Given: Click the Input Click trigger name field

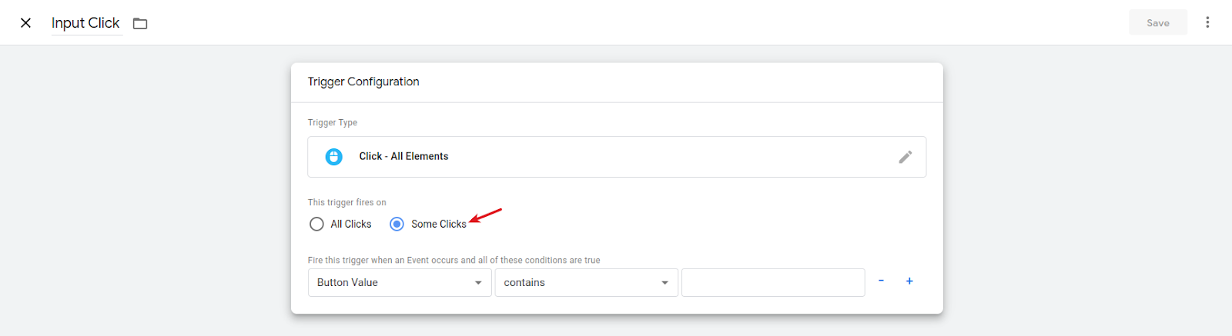Looking at the screenshot, I should coord(86,23).
